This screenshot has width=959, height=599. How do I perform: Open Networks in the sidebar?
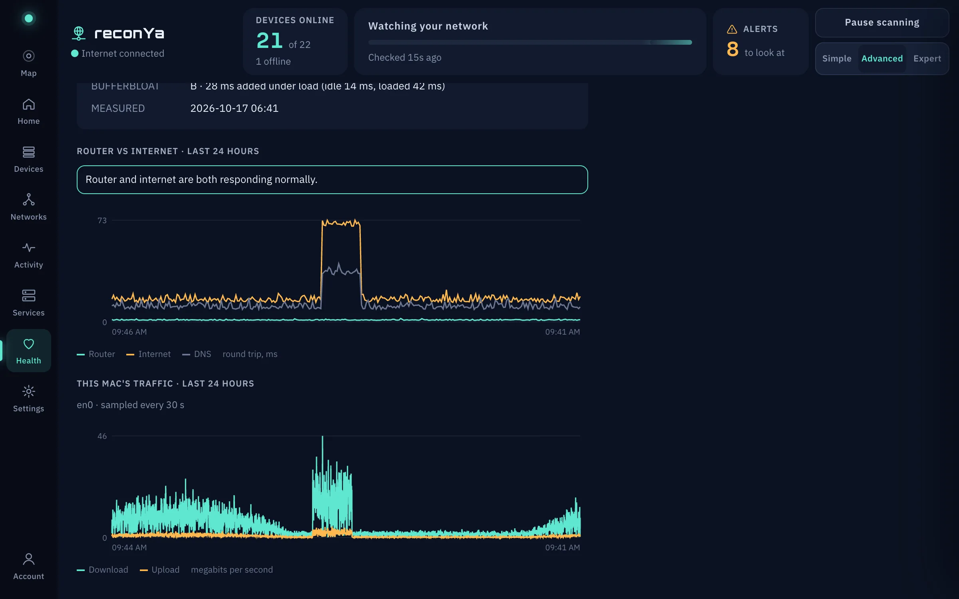pos(28,207)
